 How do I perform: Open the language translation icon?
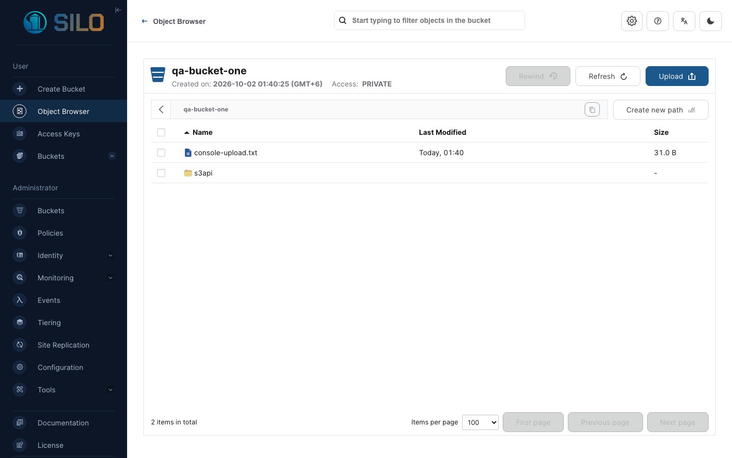684,21
